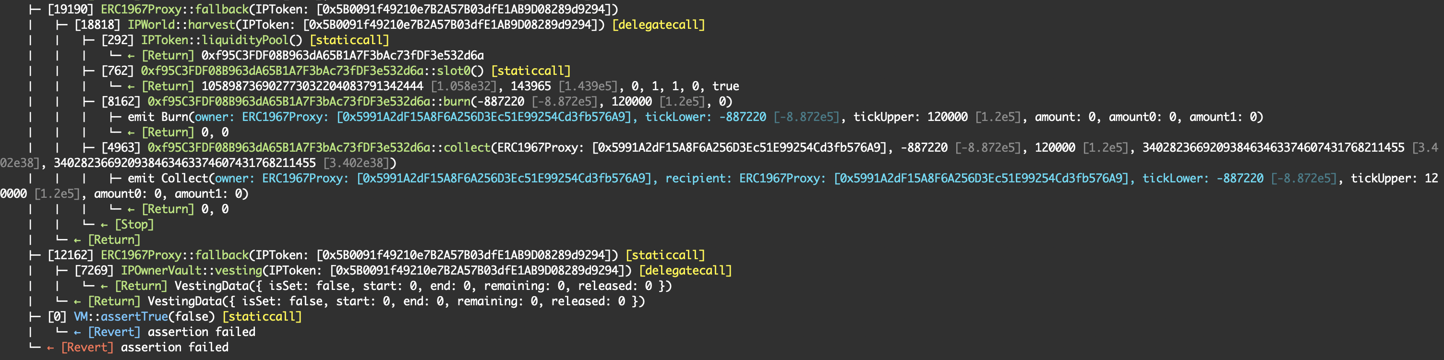
Task: Click the final red [Revert] label
Action: (87, 347)
